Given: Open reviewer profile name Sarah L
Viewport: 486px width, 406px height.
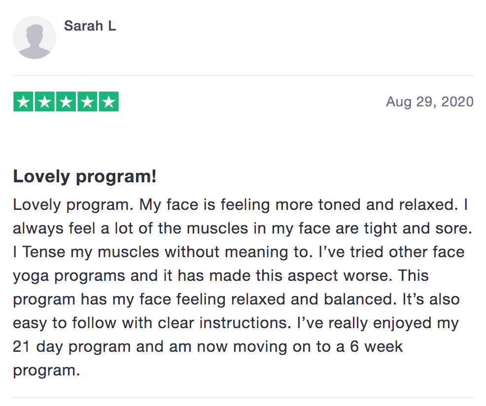Looking at the screenshot, I should pos(90,26).
